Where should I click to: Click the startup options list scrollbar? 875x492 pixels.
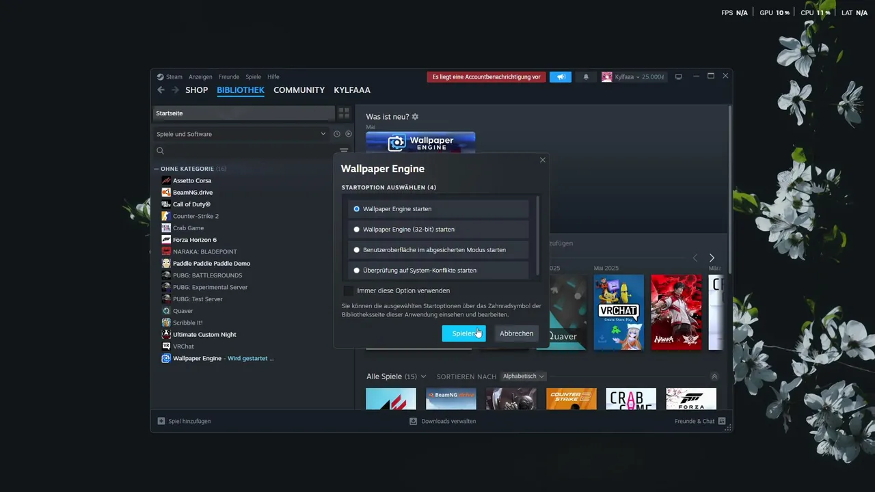click(x=538, y=234)
